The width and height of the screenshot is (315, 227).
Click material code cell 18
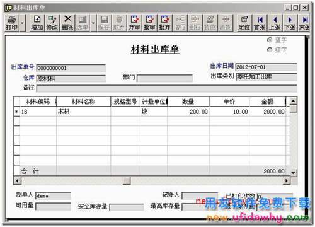pyautogui.click(x=38, y=112)
